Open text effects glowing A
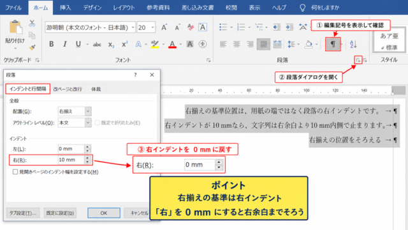The width and height of the screenshot is (408, 230). pos(138,44)
